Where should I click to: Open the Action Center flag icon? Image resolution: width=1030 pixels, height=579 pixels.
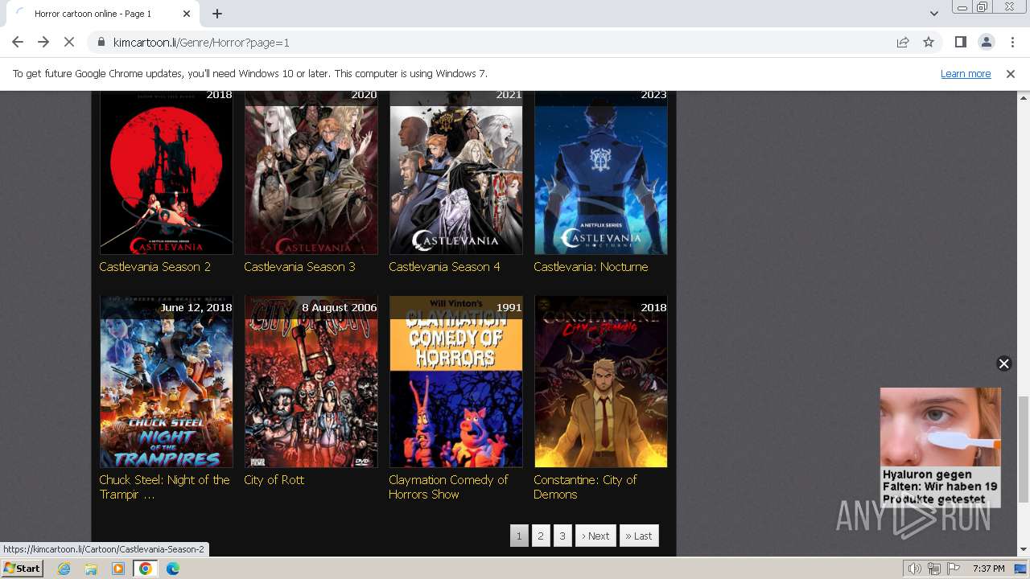(952, 569)
